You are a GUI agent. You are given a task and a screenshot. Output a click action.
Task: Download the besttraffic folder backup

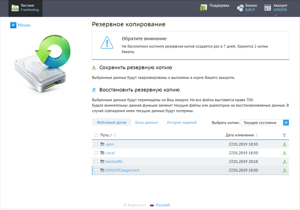[284, 162]
